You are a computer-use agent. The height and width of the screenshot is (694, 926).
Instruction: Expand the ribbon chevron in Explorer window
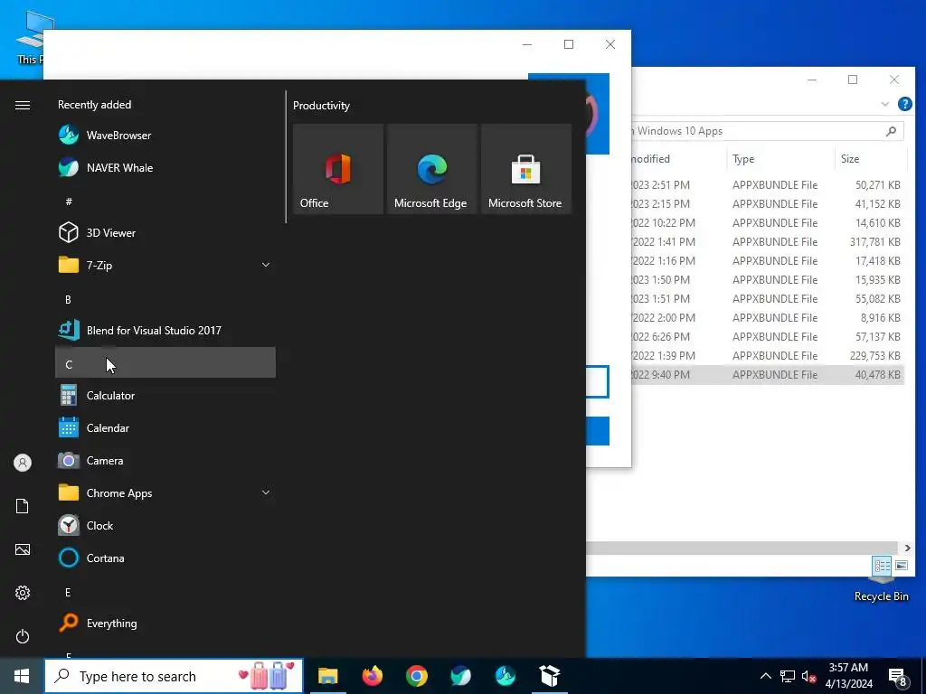[x=884, y=104]
